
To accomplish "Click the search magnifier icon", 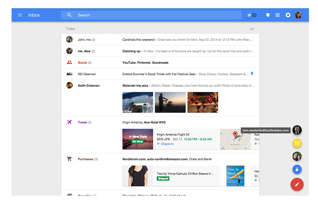I will coord(69,15).
